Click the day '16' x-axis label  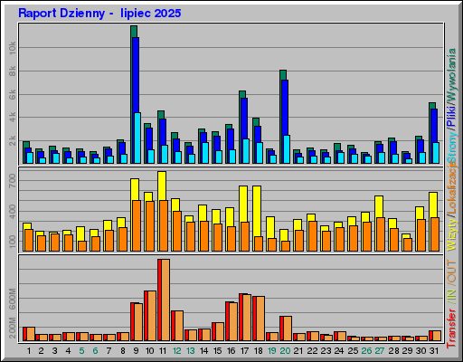click(x=231, y=351)
